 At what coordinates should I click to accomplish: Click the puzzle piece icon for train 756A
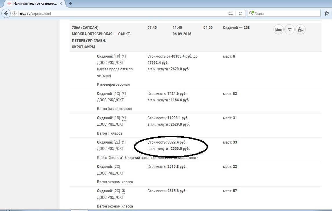pyautogui.click(x=301, y=30)
